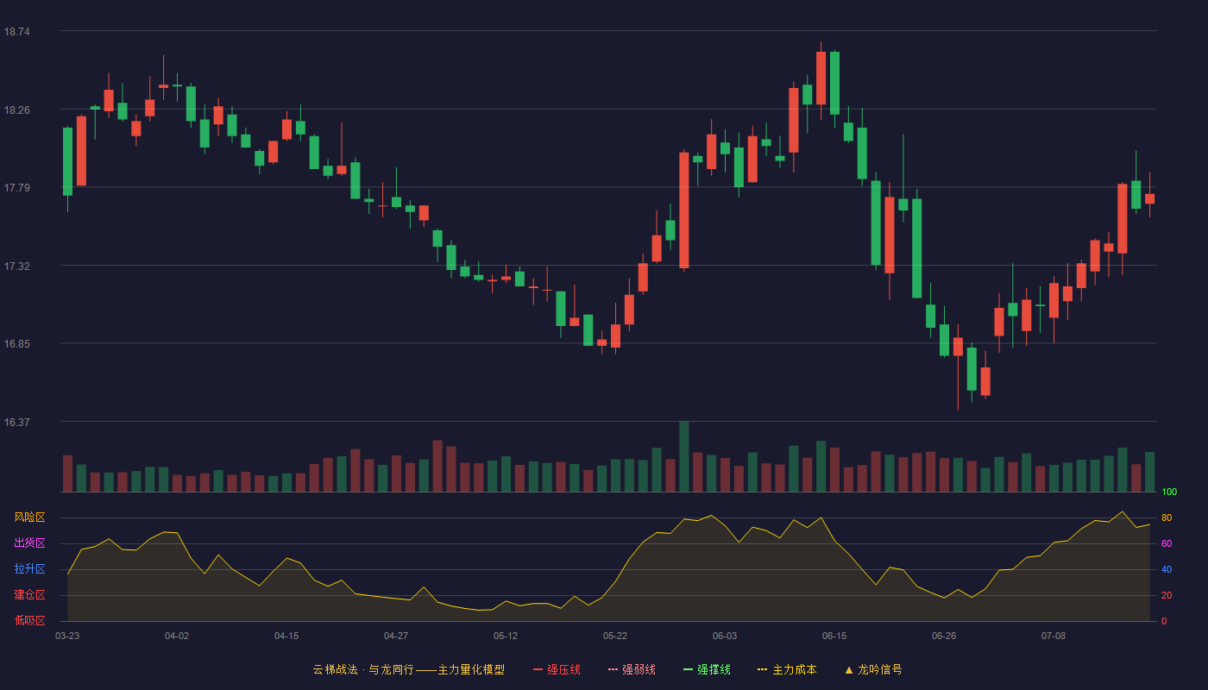Click the tallest green volume bar
1208x690 pixels.
684,456
